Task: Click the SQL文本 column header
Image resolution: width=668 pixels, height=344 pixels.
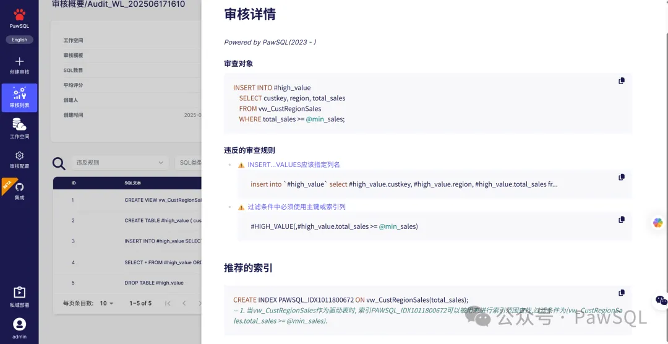Action: pyautogui.click(x=132, y=183)
